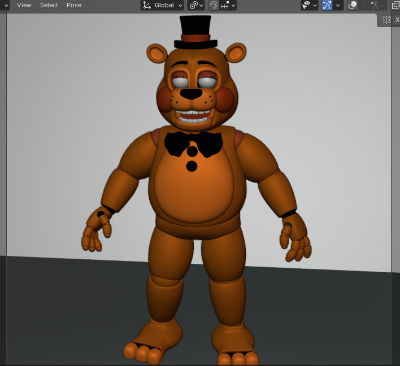Toggle the Show Overlays button

pos(353,5)
